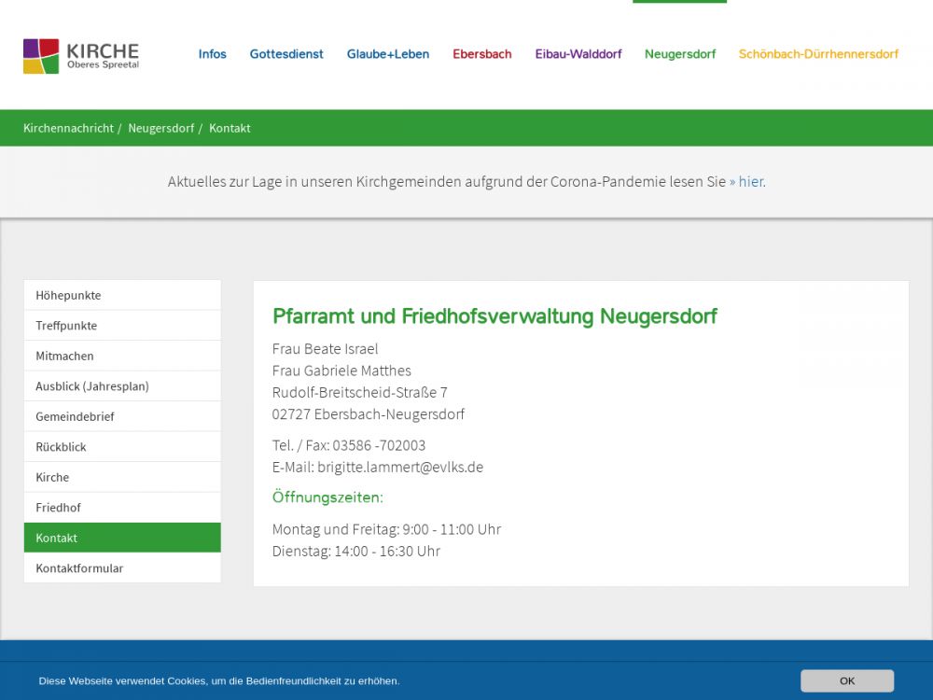Image resolution: width=933 pixels, height=700 pixels.
Task: Follow the "hier" Corona information link
Action: [x=750, y=182]
